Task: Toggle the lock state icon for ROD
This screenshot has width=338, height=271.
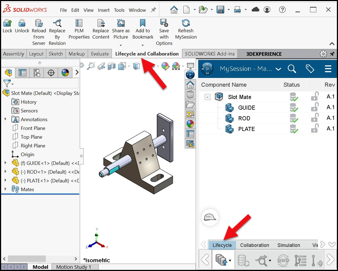Action: [314, 118]
